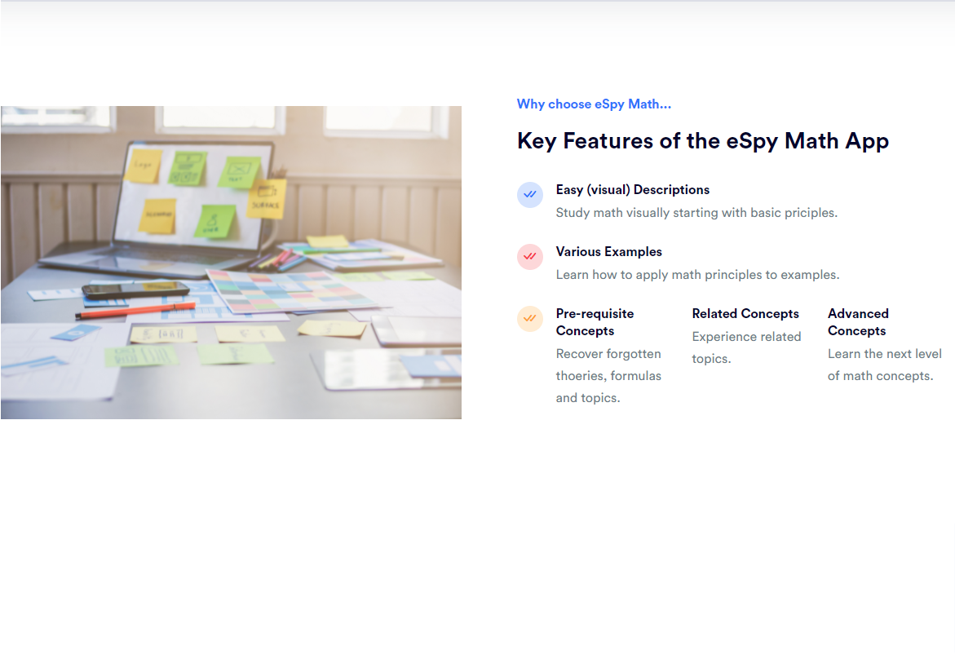
Task: Click the colorful grid chart paper in photo
Action: [x=285, y=291]
